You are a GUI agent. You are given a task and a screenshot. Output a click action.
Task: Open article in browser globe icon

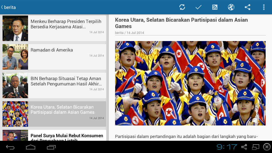[x=231, y=7]
